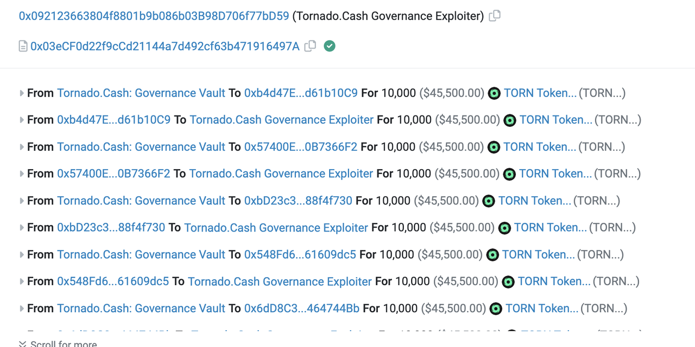Expand the transfer from 0xbD23c3 row
This screenshot has height=347, width=695.
(x=22, y=228)
